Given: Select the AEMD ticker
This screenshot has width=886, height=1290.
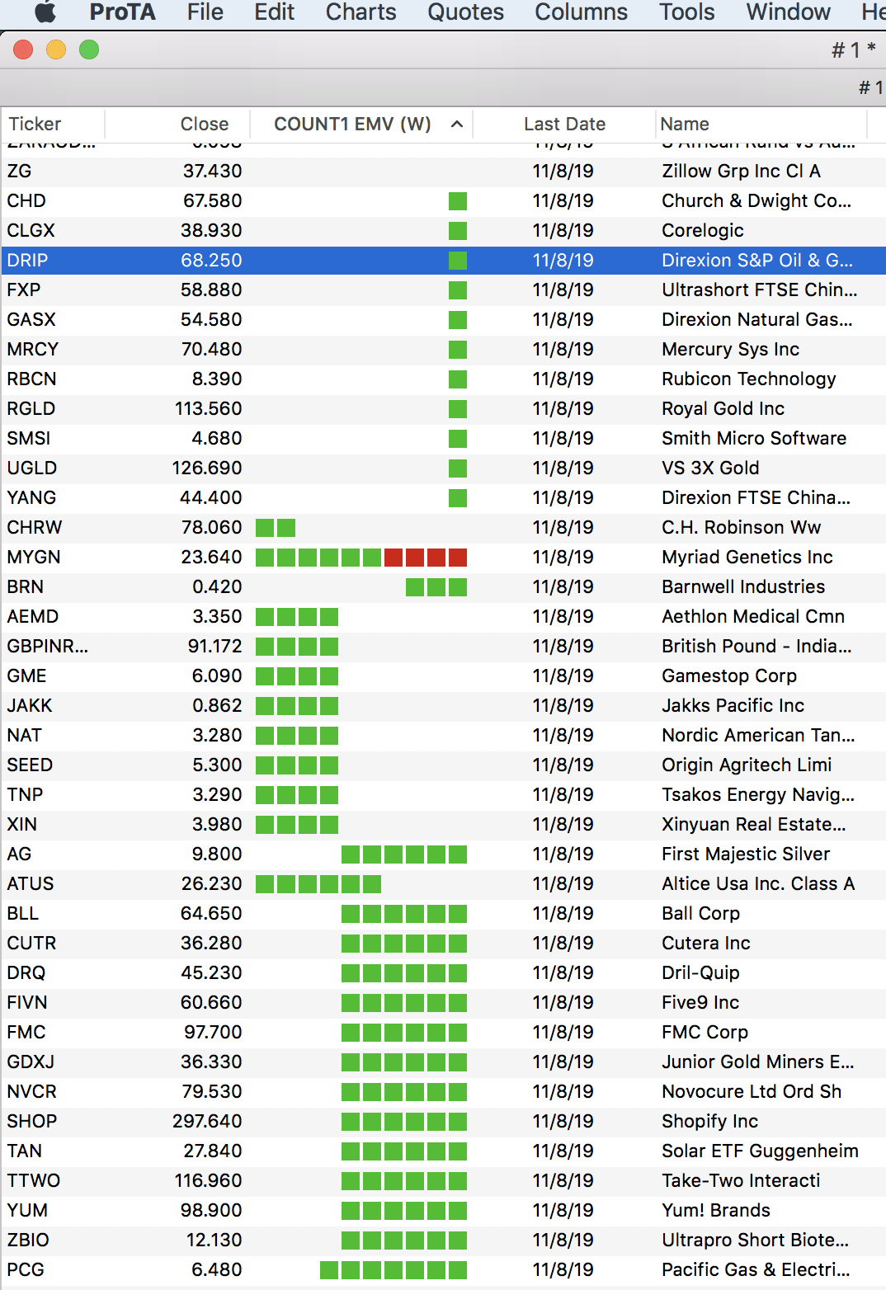Looking at the screenshot, I should coord(33,617).
